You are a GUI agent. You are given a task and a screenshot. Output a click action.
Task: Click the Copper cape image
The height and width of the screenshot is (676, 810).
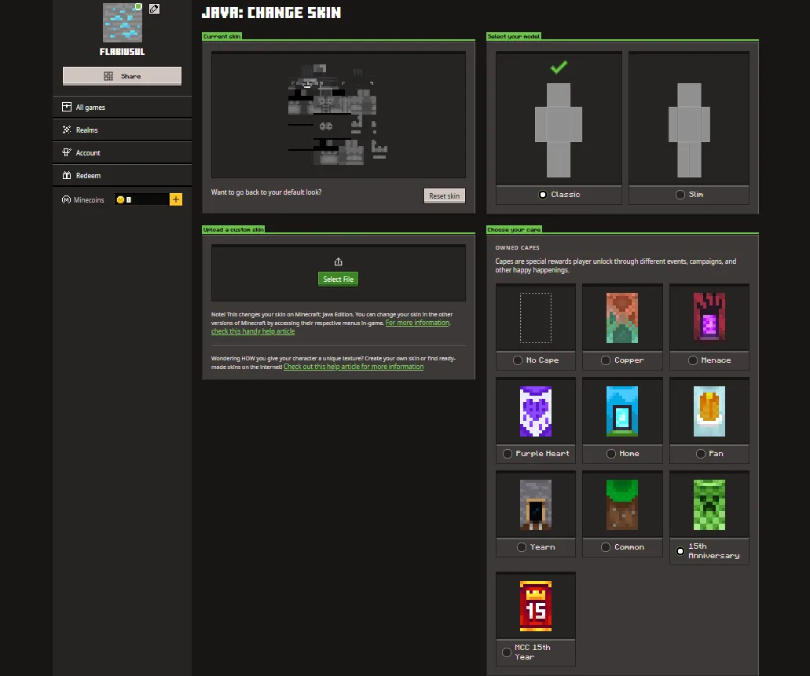622,318
